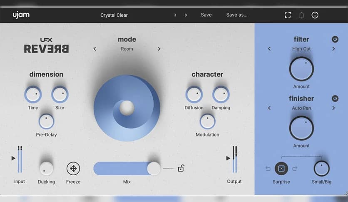Click the Save as... button
The height and width of the screenshot is (202, 348).
(x=237, y=15)
